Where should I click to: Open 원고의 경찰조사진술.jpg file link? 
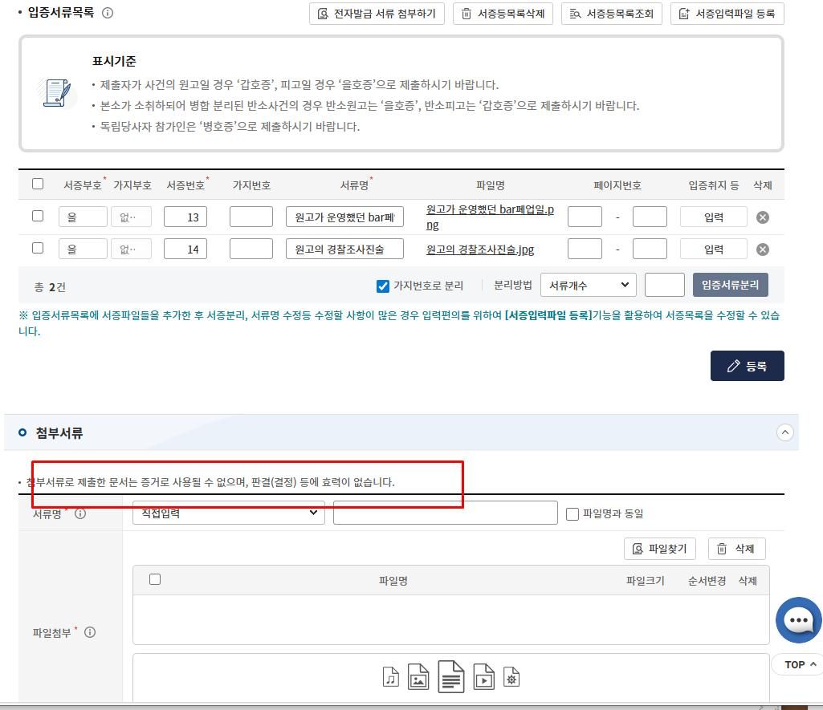point(479,250)
